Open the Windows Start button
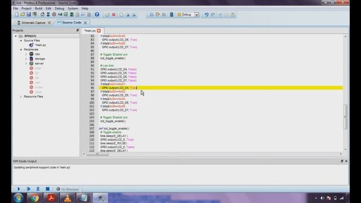Image resolution: width=361 pixels, height=203 pixels. (x=18, y=198)
